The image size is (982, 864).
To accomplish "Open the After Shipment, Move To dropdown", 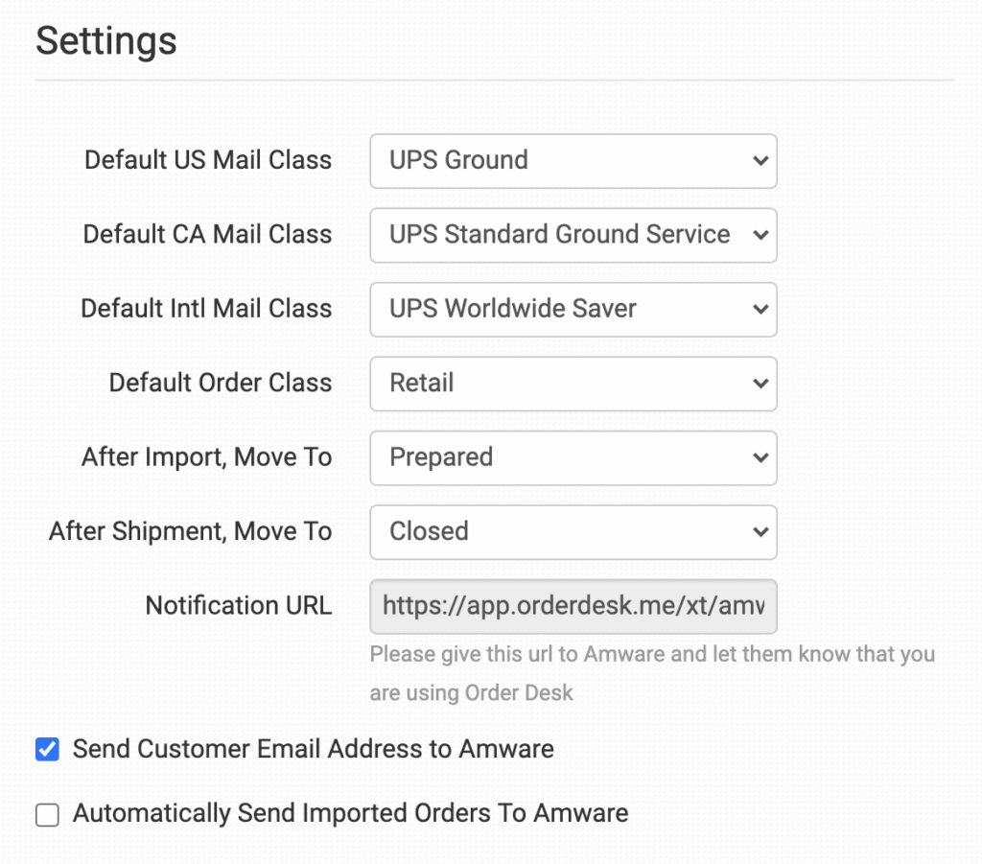I will 573,531.
